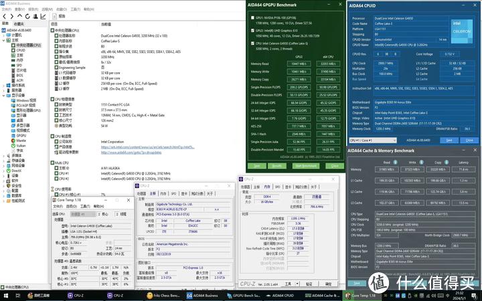Open the SPD tab in CPU-Z memory window

(277, 187)
